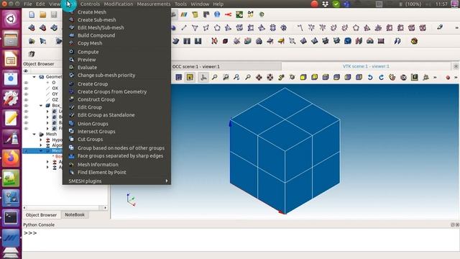Screen dimensions: 460x259
Task: Toggle the interaction style switch icon
Action: pyautogui.click(x=190, y=77)
